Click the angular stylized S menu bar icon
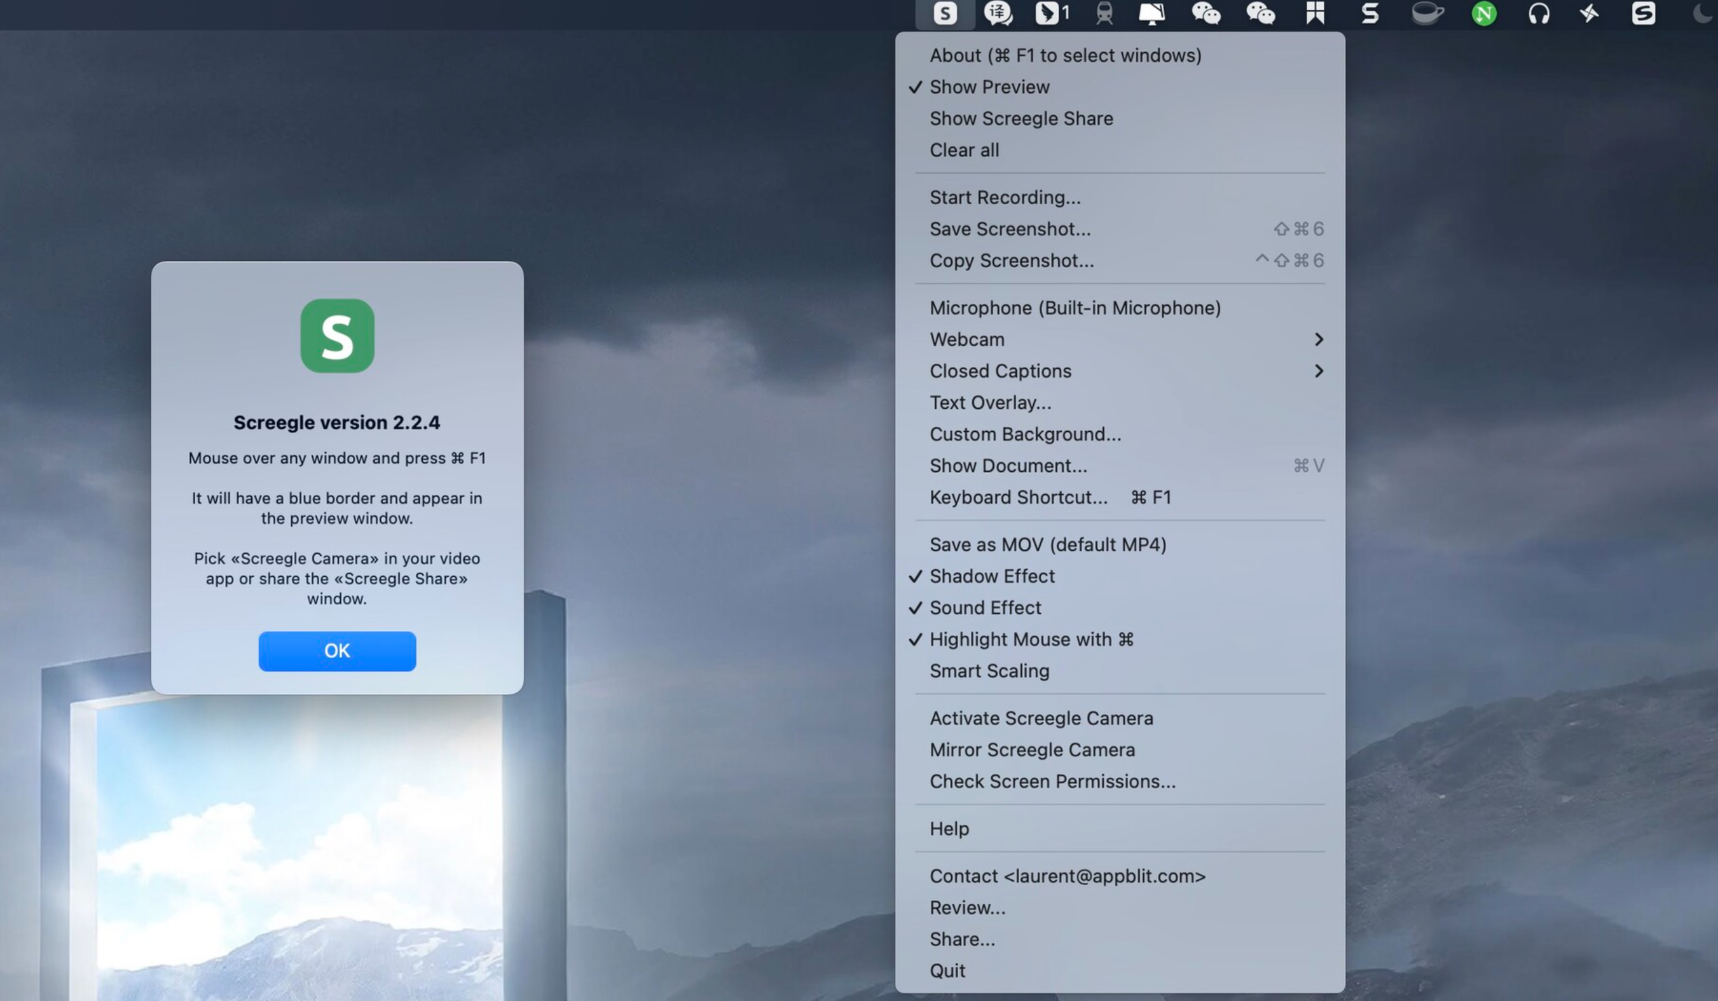This screenshot has height=1001, width=1718. 1370,13
